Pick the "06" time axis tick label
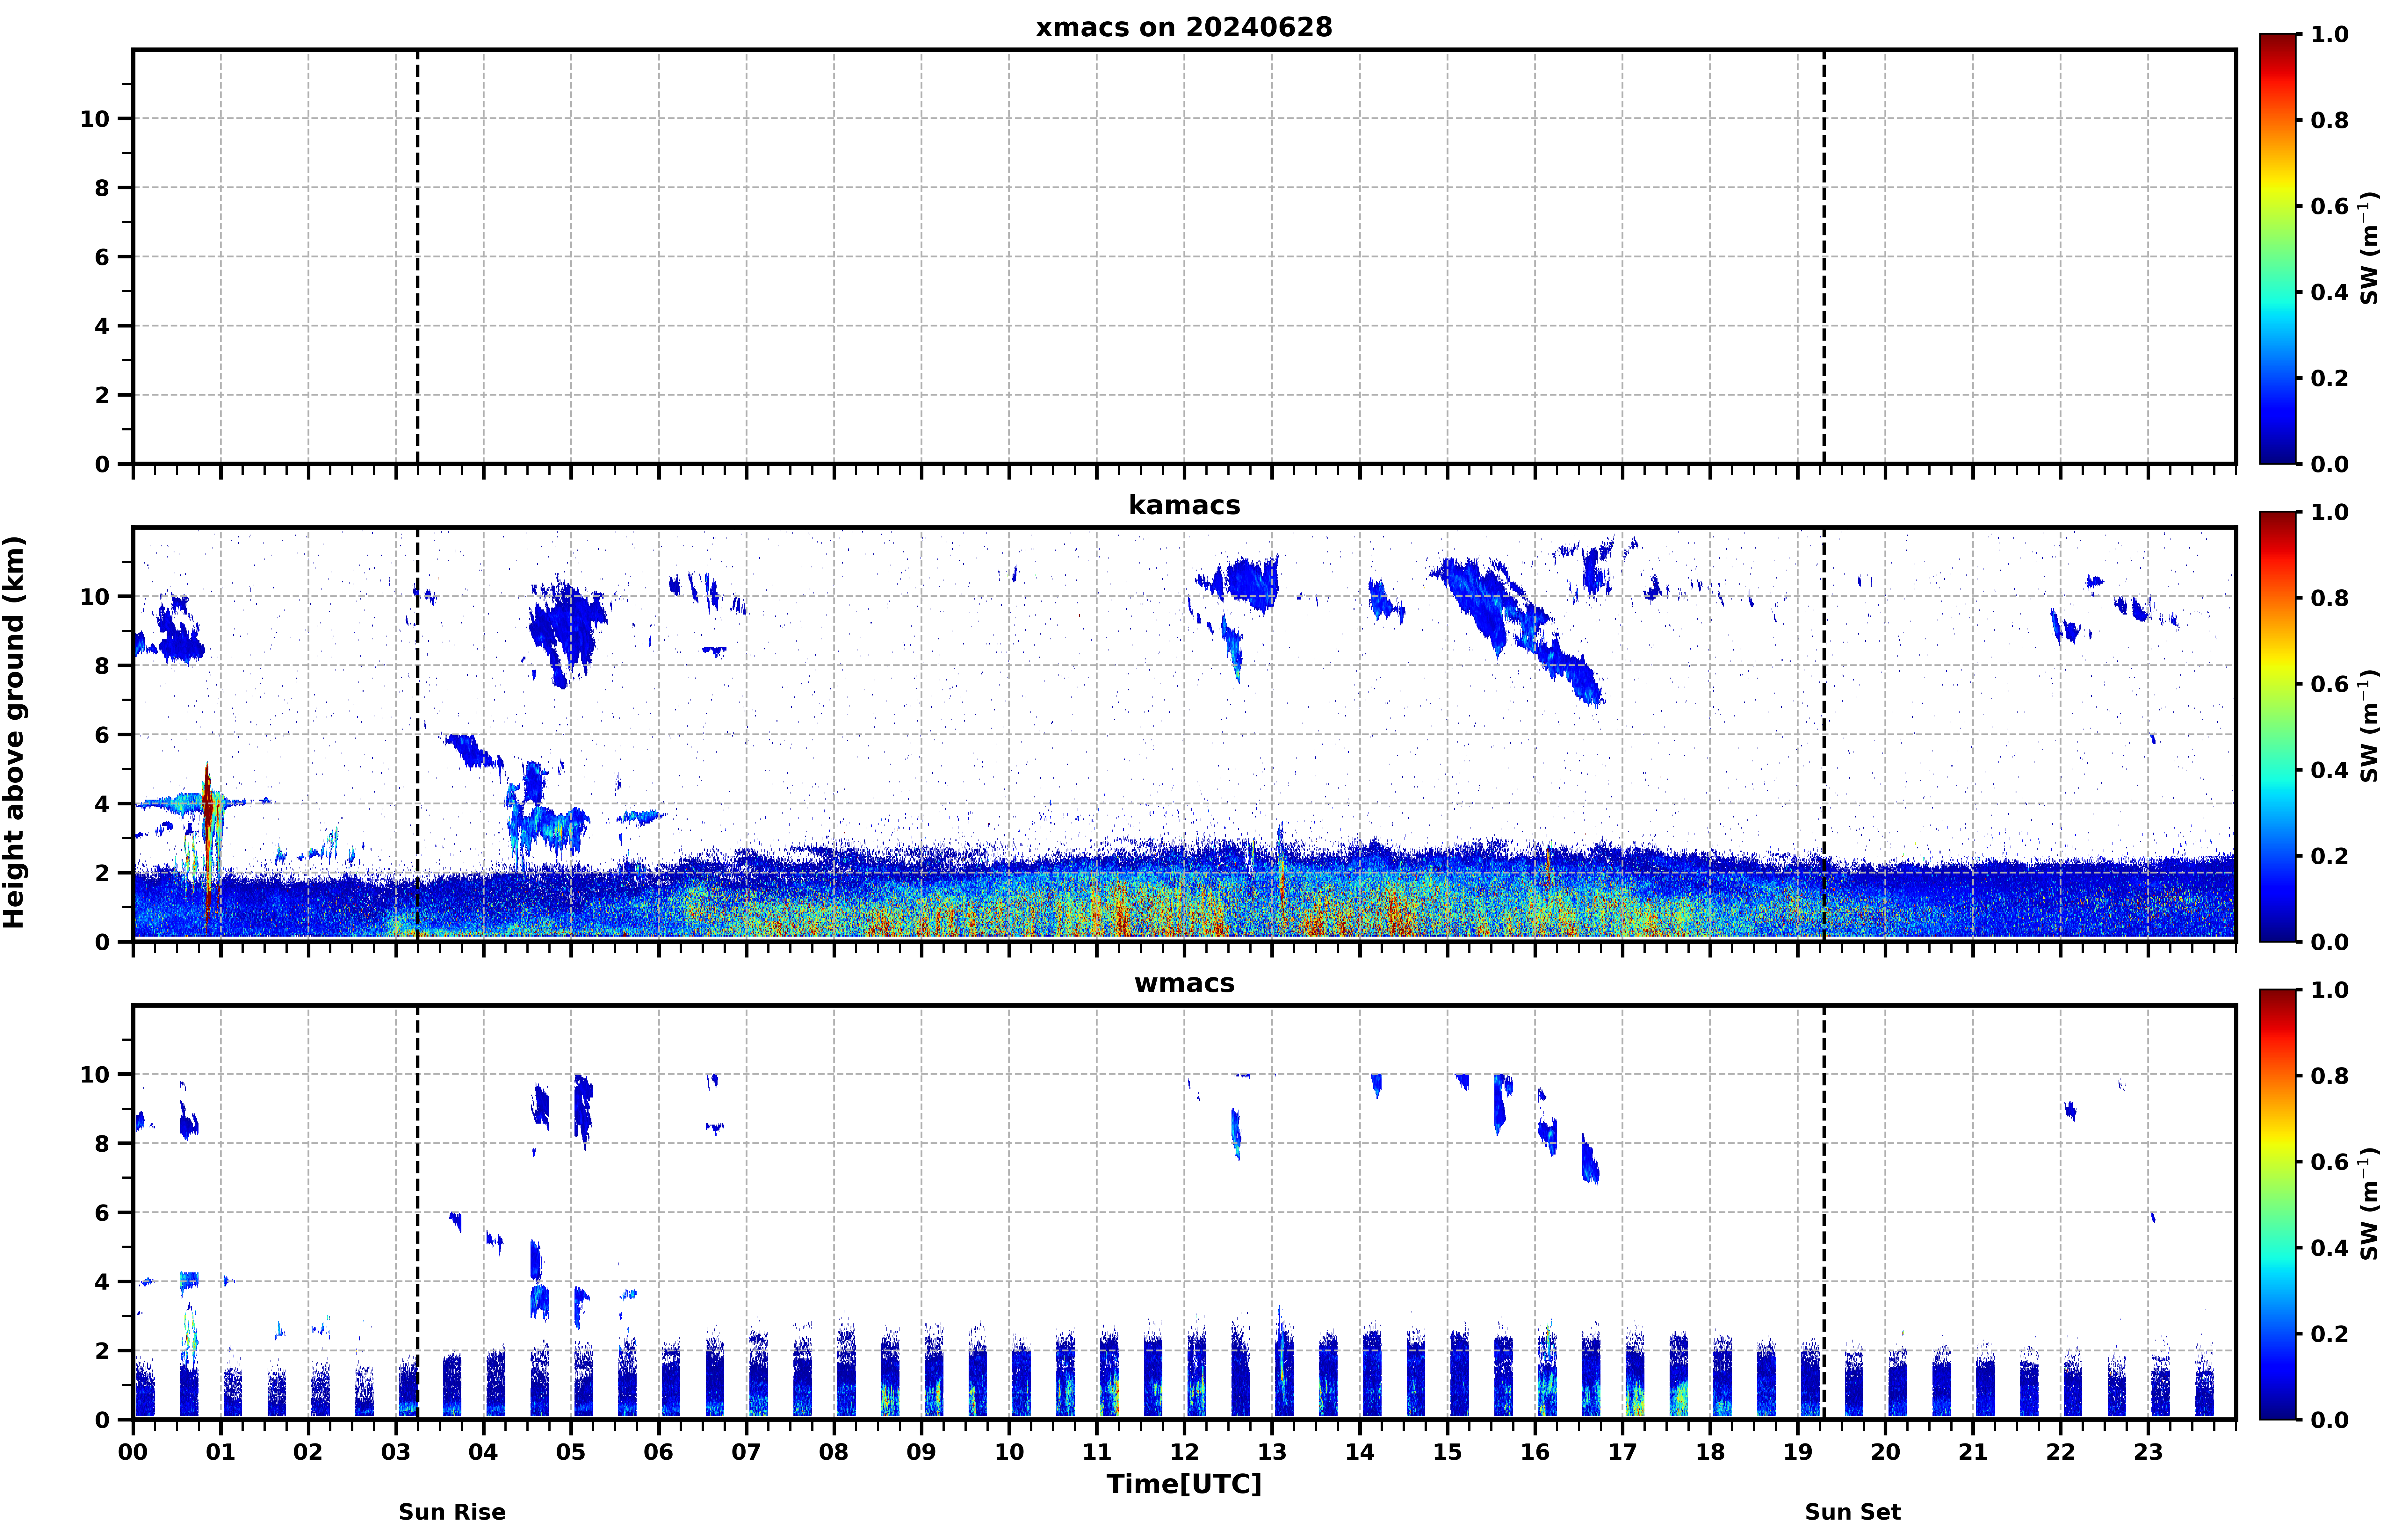This screenshot has width=2398, height=1540. (x=659, y=1452)
